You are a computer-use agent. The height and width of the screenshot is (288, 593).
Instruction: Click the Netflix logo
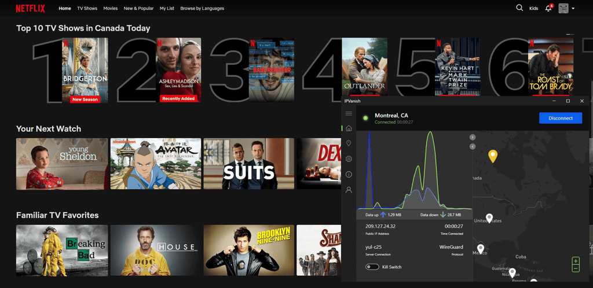30,8
